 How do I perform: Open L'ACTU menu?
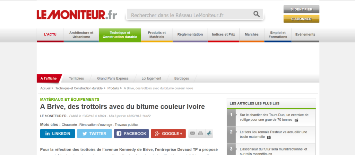click(50, 35)
